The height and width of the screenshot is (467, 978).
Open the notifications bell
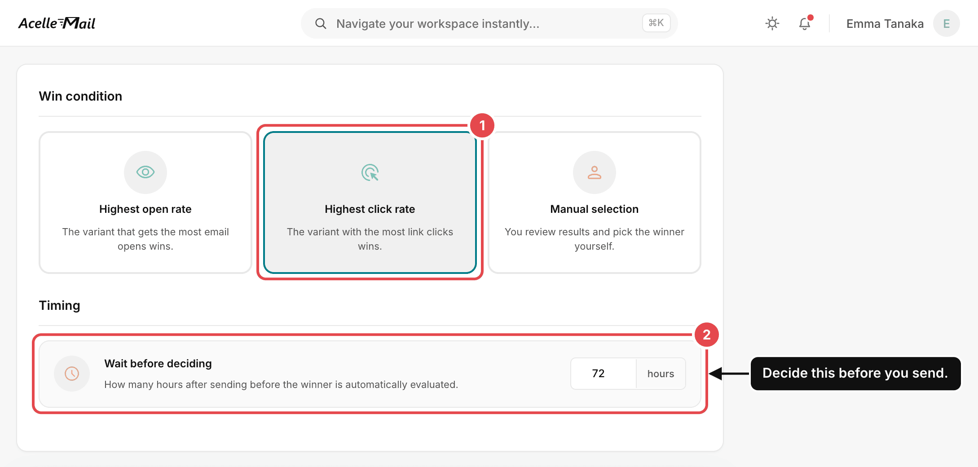tap(805, 23)
